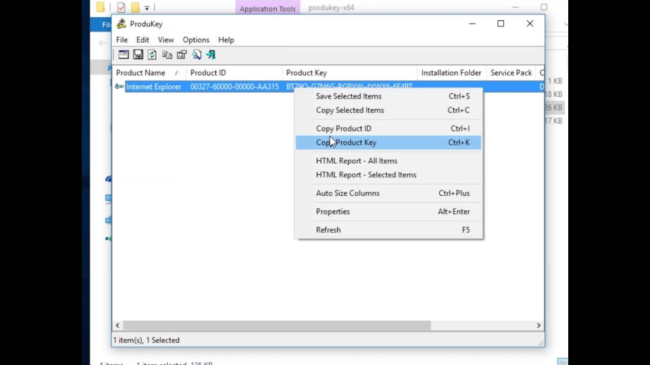The height and width of the screenshot is (365, 650).
Task: Maximize the ProduKey window
Action: (x=501, y=23)
